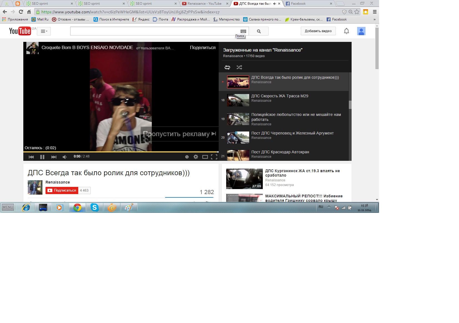Open Renaissance channel name below video
The width and height of the screenshot is (459, 323).
click(58, 182)
